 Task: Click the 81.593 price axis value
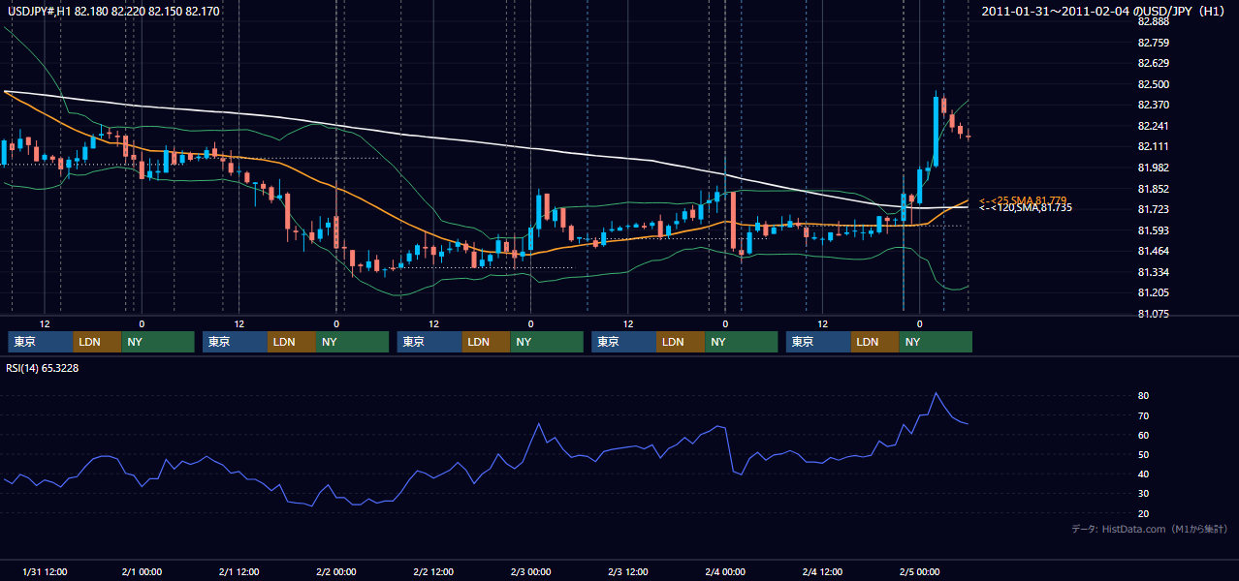[x=1153, y=230]
